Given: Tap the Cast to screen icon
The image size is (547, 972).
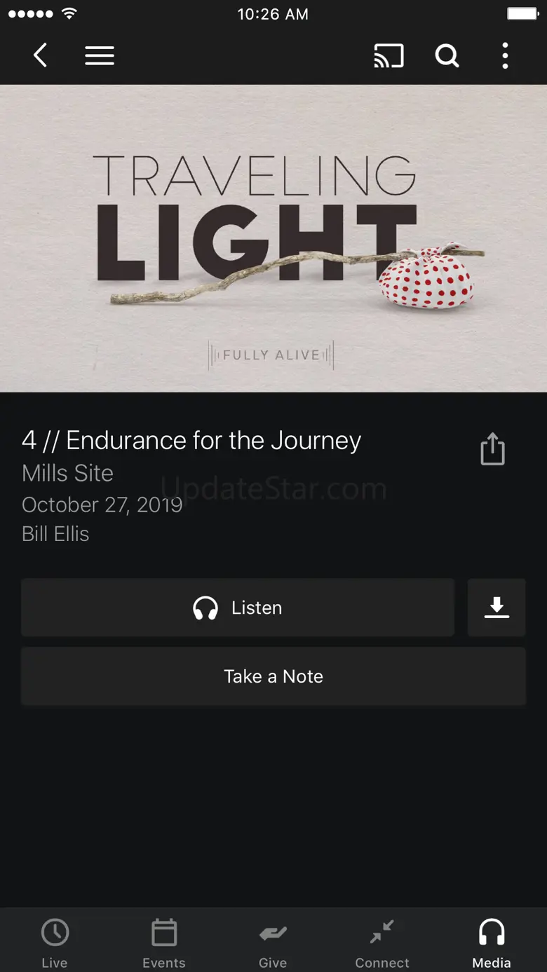Looking at the screenshot, I should tap(389, 56).
